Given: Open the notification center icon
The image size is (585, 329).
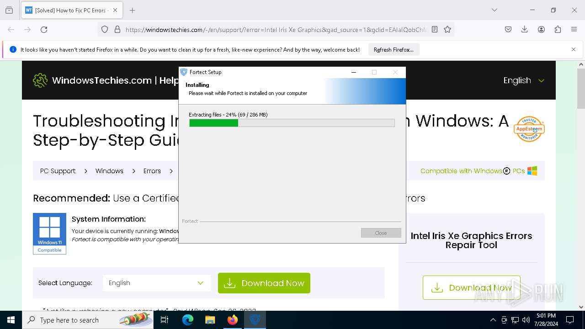Looking at the screenshot, I should pyautogui.click(x=570, y=320).
